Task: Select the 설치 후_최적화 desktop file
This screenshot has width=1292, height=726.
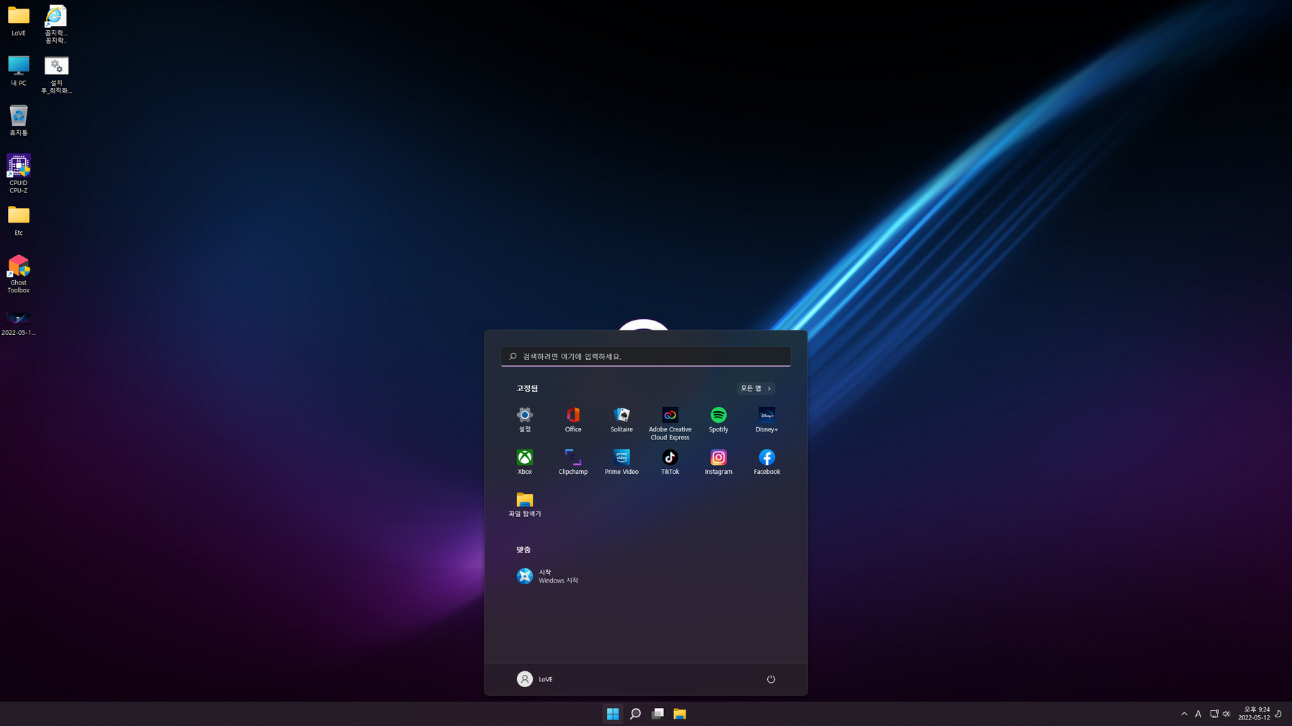Action: click(x=56, y=75)
